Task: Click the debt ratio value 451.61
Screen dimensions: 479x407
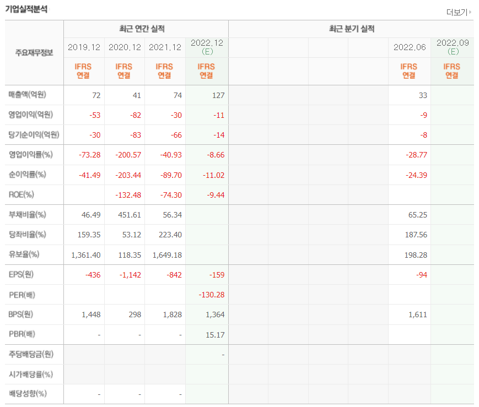Action: point(130,215)
